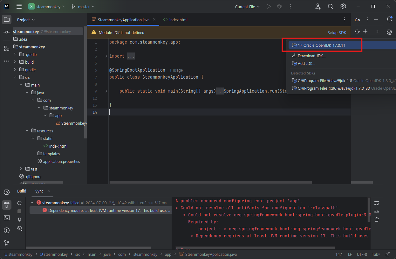
Task: Open the Commit tool window
Action: [7, 32]
